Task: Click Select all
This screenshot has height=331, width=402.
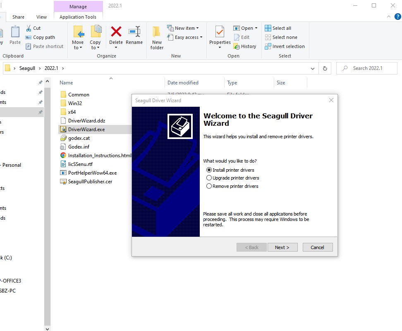Action: (x=278, y=28)
